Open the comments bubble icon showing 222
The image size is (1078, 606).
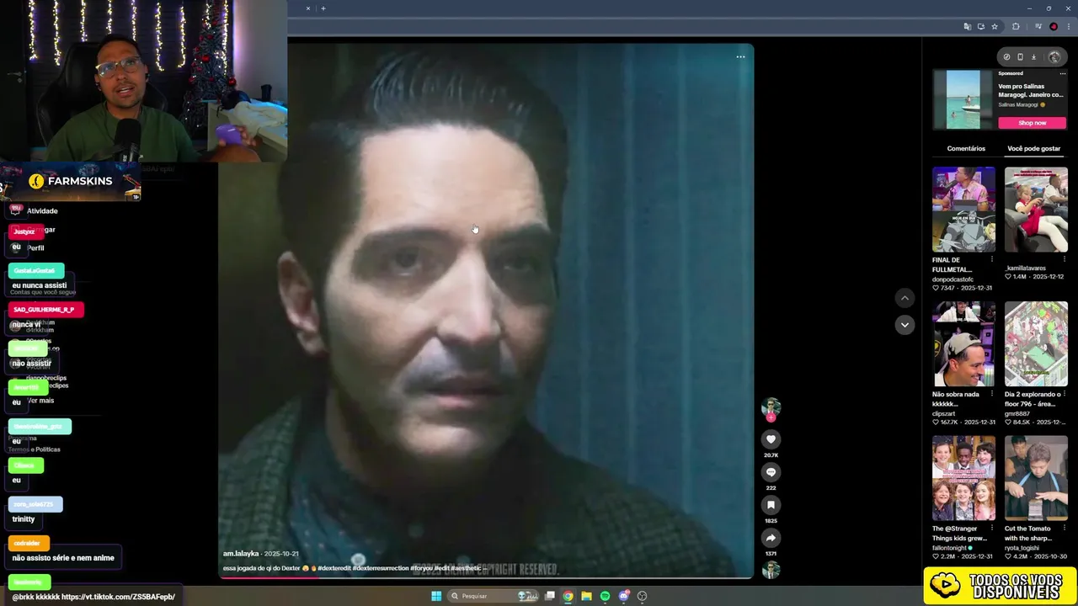(x=771, y=472)
